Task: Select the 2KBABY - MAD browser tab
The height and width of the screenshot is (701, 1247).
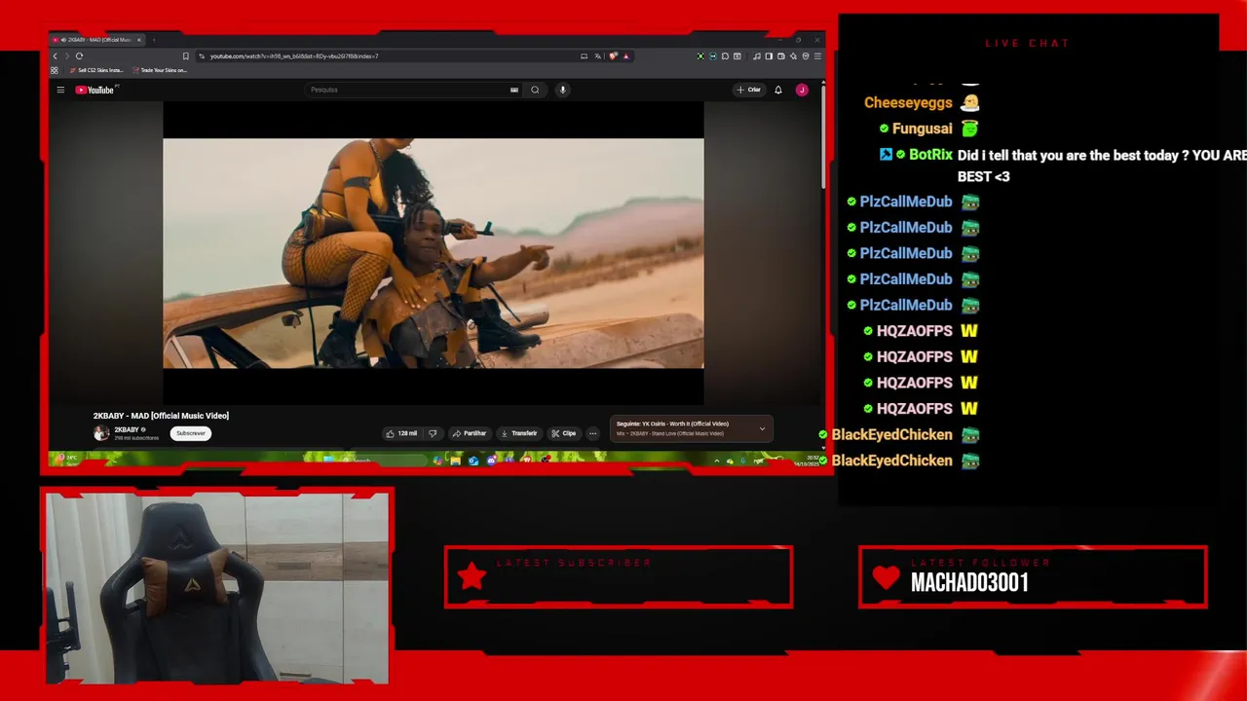Action: pyautogui.click(x=95, y=40)
